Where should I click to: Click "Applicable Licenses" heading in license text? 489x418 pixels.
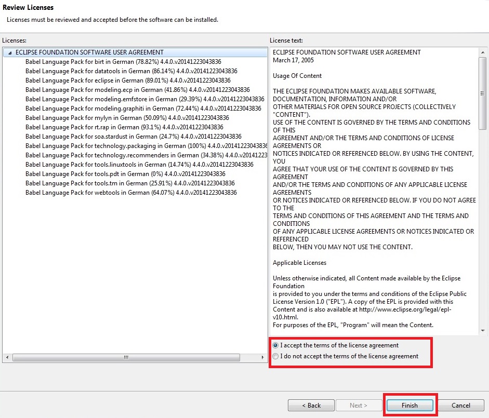pos(299,263)
